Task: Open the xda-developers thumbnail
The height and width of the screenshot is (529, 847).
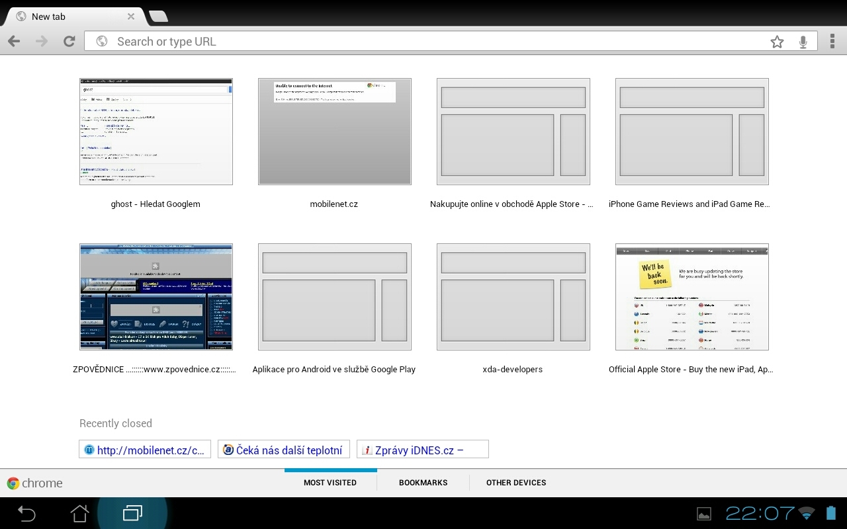Action: [513, 296]
